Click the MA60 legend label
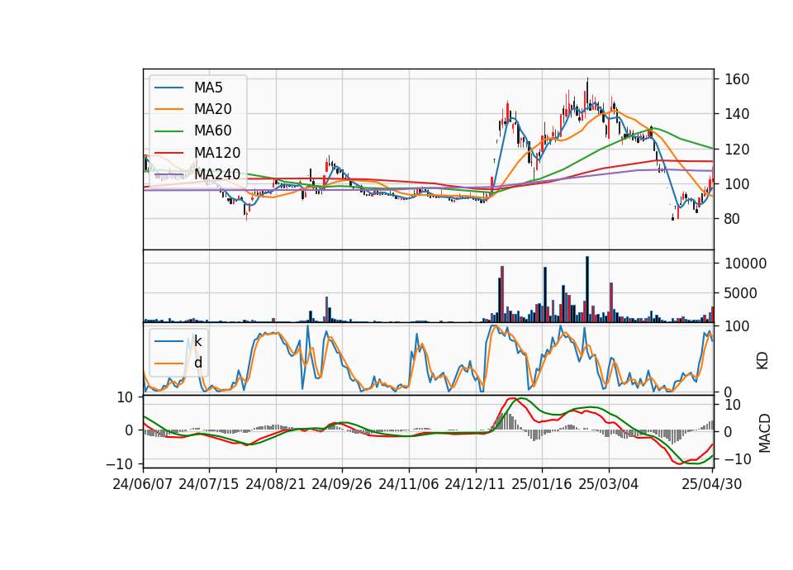The width and height of the screenshot is (793, 570). [212, 131]
